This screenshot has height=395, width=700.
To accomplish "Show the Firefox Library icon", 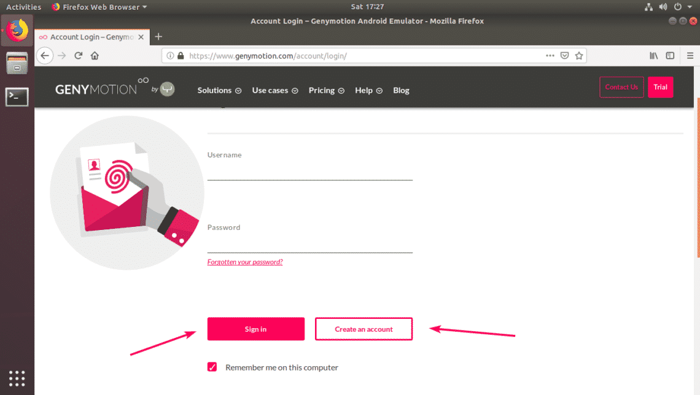I will click(x=654, y=55).
